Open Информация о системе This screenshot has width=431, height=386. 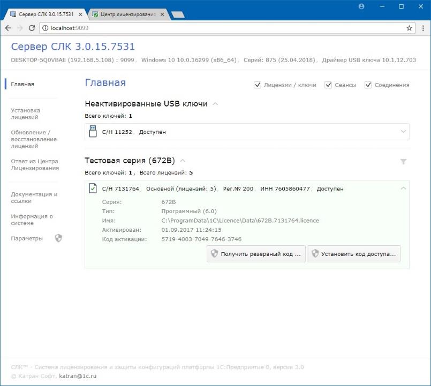(x=32, y=220)
